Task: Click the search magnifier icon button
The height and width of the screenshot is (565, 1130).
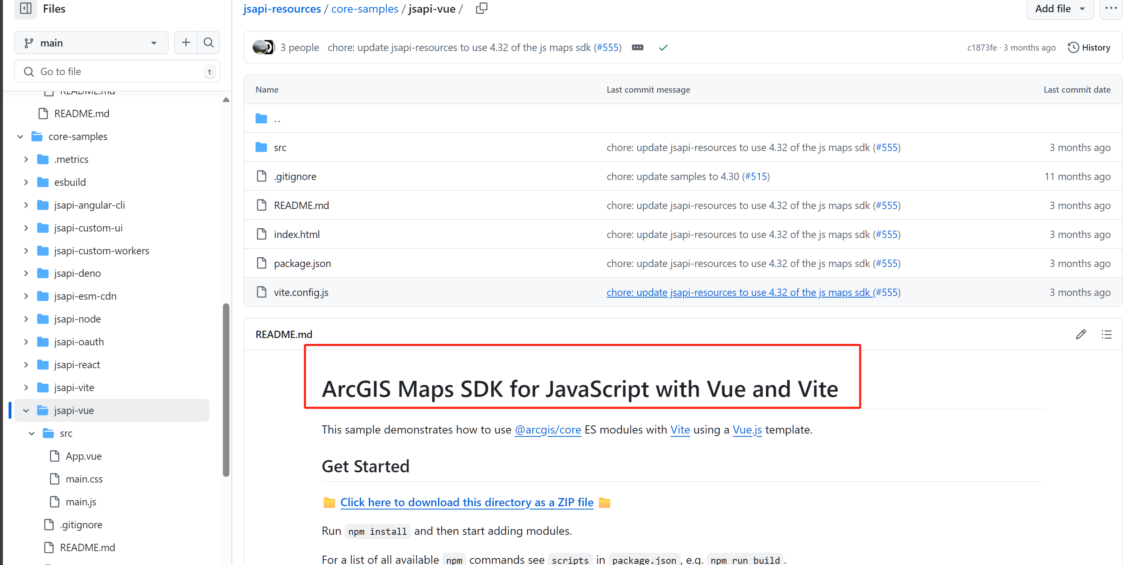Action: [x=208, y=42]
